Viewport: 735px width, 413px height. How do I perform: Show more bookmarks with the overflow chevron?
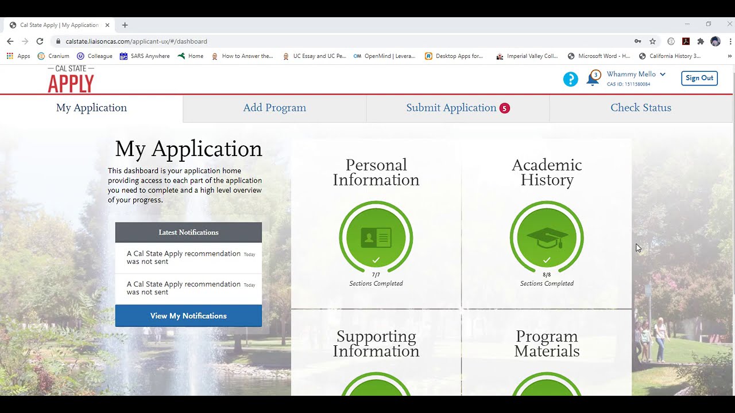tap(730, 56)
